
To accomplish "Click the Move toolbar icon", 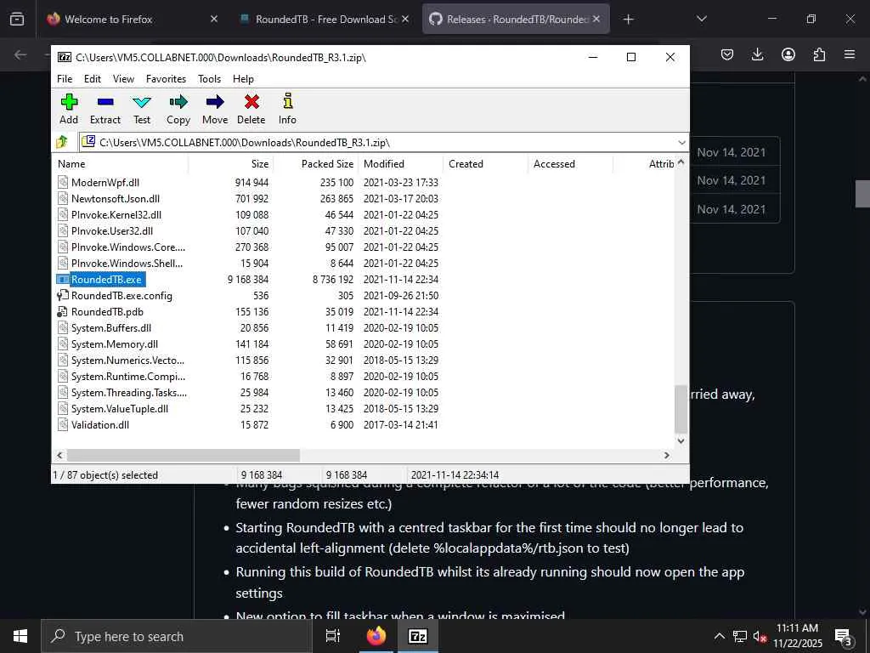I will 215,110.
